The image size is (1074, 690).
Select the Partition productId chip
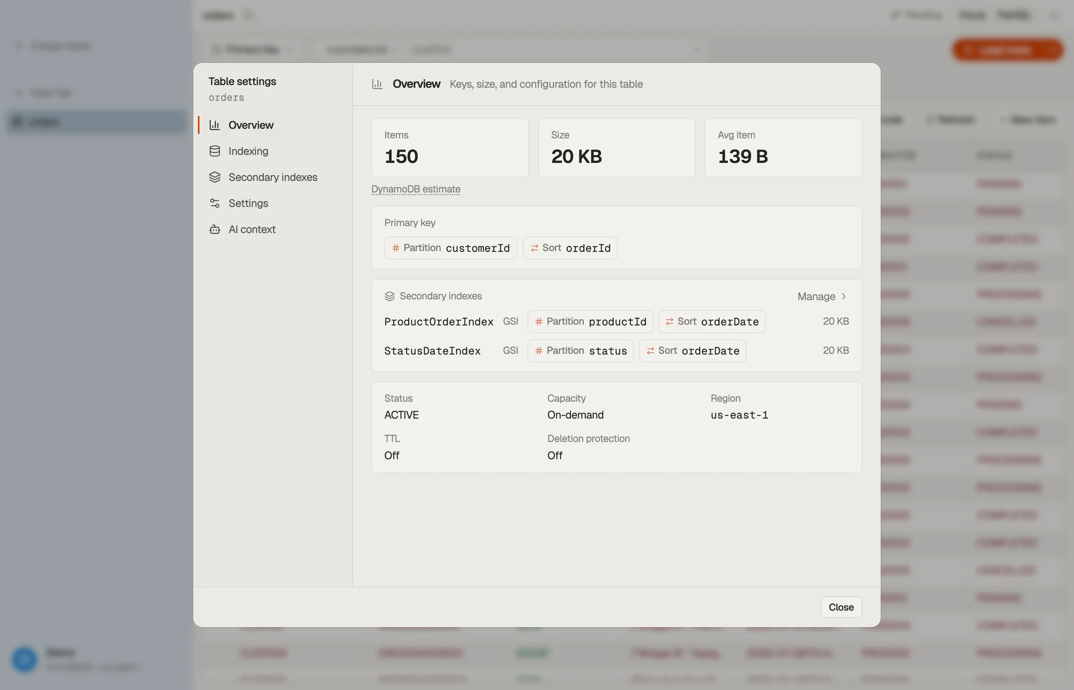[x=590, y=322]
